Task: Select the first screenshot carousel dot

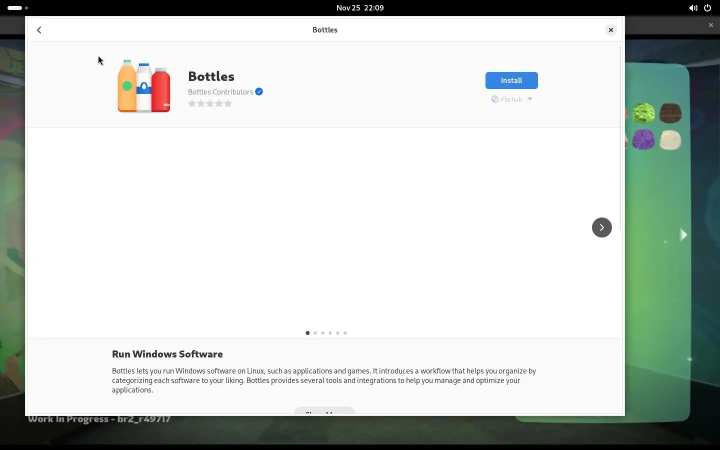Action: coord(307,333)
